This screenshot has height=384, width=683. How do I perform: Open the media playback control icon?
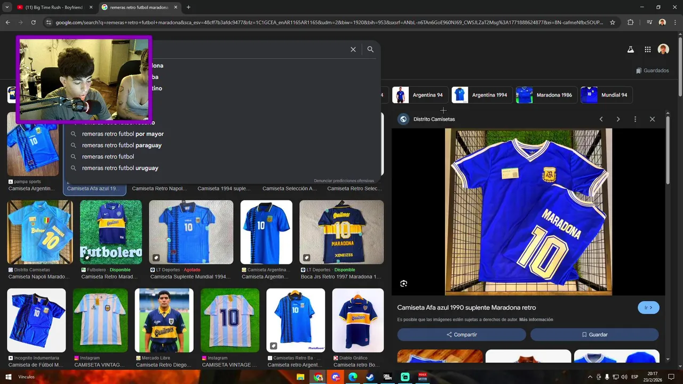[649, 22]
